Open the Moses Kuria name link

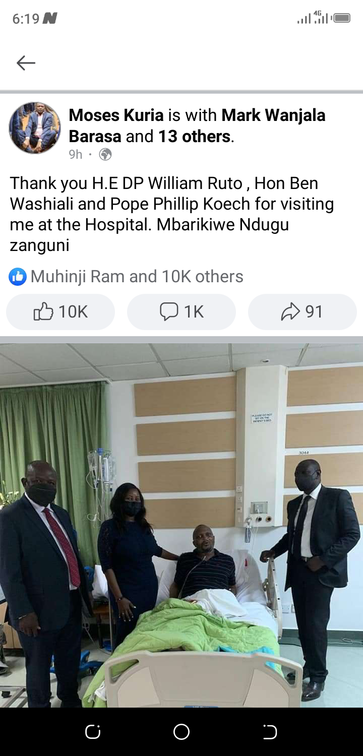pyautogui.click(x=116, y=115)
